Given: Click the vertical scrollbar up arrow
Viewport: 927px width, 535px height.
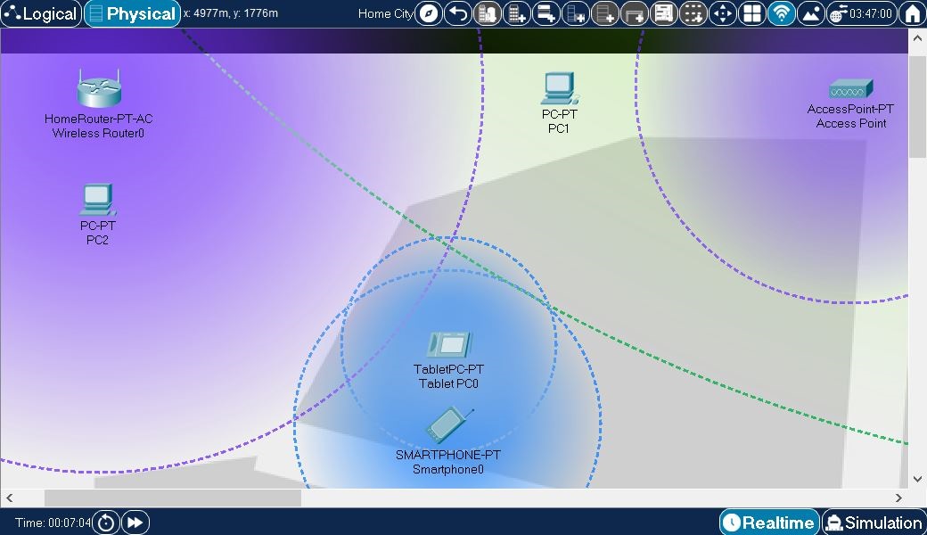Looking at the screenshot, I should (x=917, y=37).
